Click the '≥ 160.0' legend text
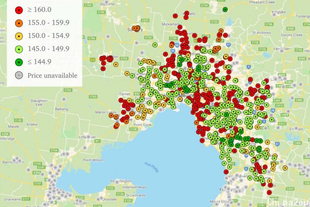310x207 pixels. (x=40, y=9)
